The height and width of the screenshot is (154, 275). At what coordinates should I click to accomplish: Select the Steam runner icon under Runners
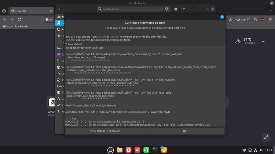click(59, 105)
